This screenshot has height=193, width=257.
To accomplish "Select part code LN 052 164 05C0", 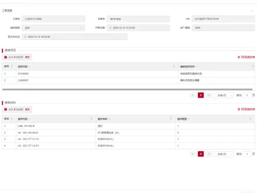I will pyautogui.click(x=28, y=133).
